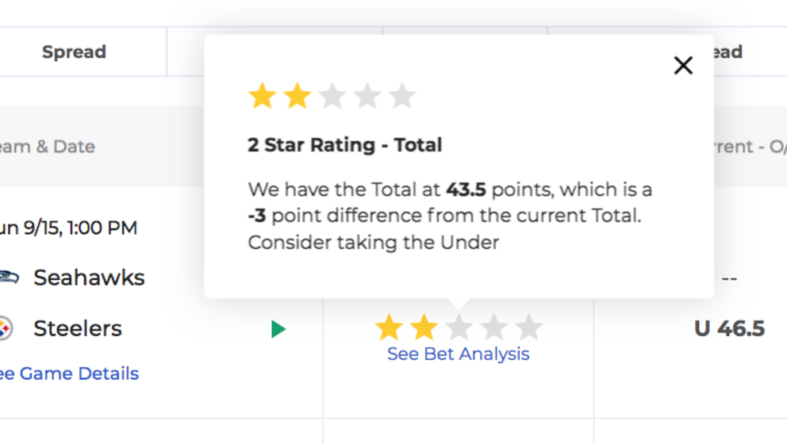Image resolution: width=787 pixels, height=444 pixels.
Task: Click the Seahawks team logo
Action: coord(9,277)
